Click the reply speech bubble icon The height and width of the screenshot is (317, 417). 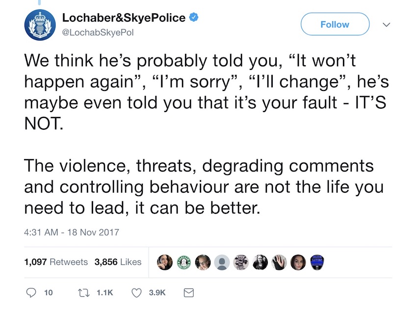(31, 292)
